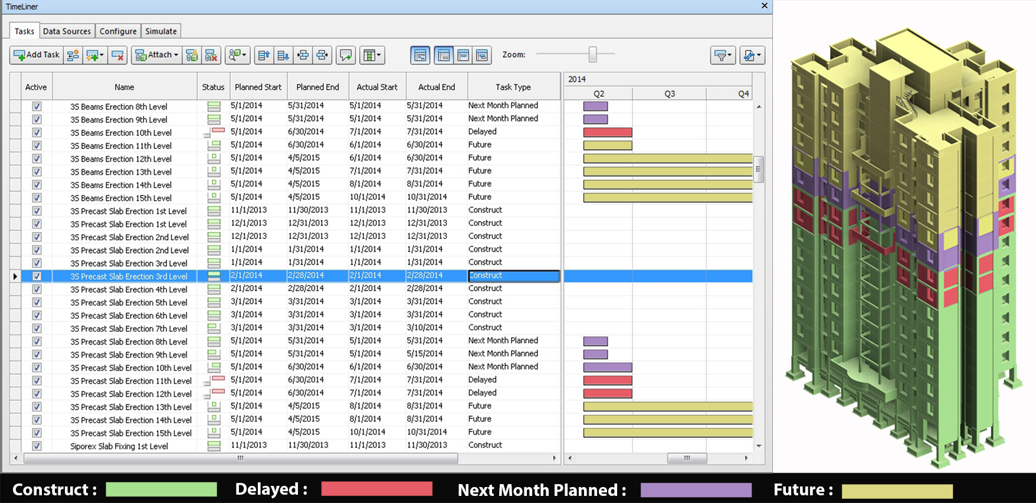
Task: Click the Add Comment icon
Action: pos(346,55)
